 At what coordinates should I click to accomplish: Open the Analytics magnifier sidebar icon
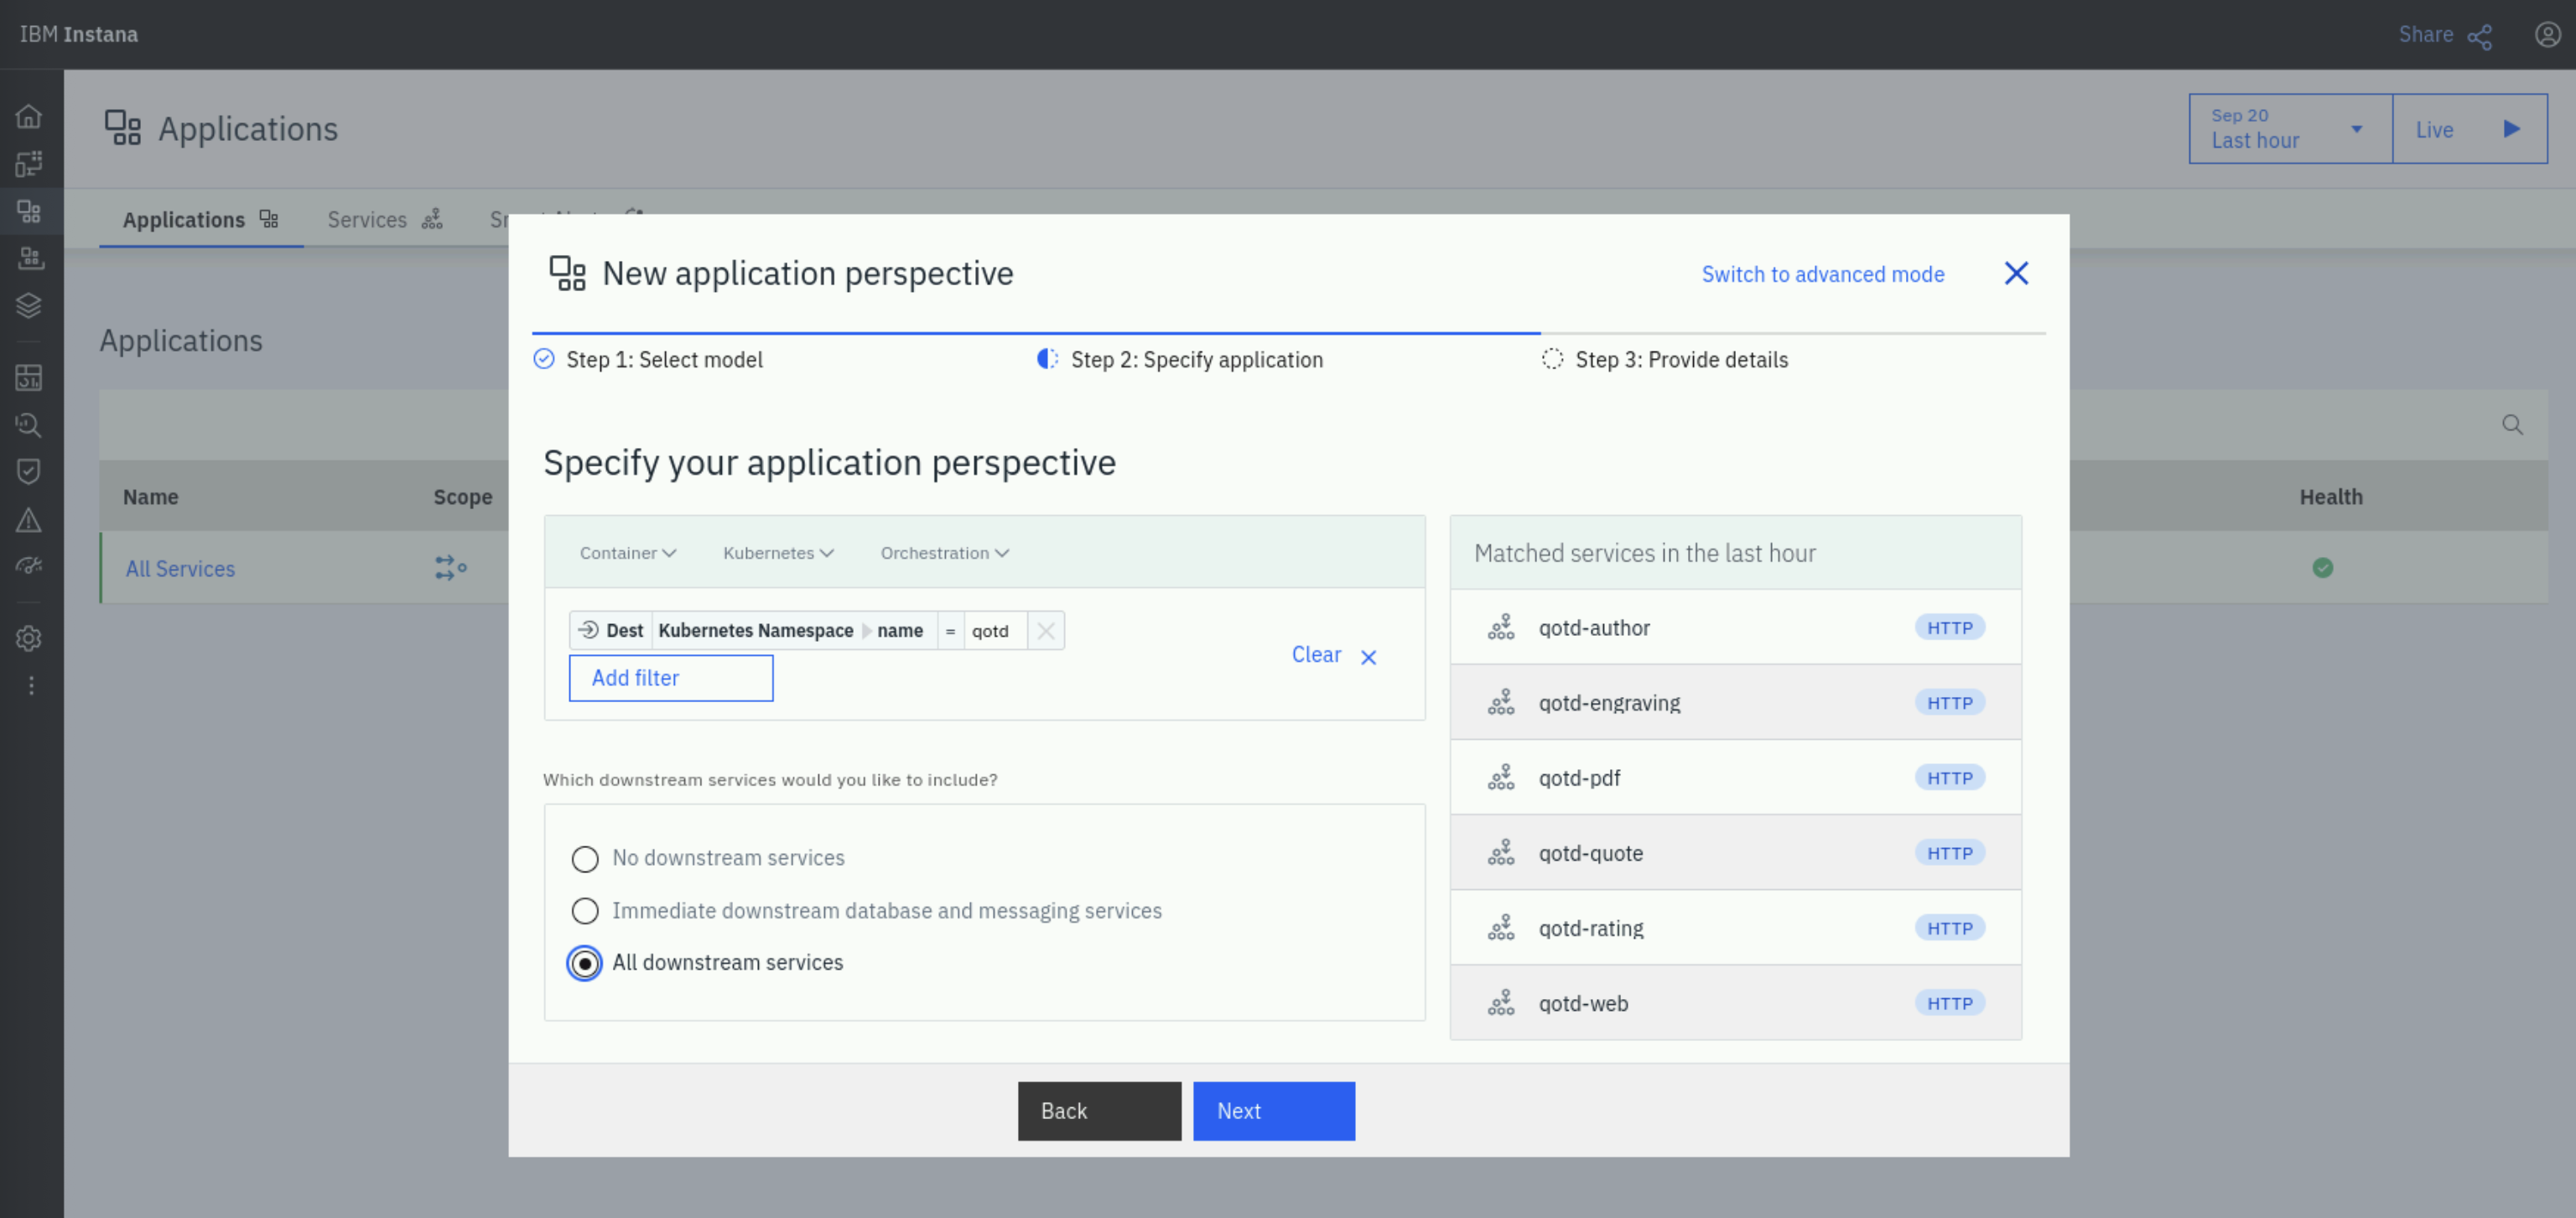(29, 425)
